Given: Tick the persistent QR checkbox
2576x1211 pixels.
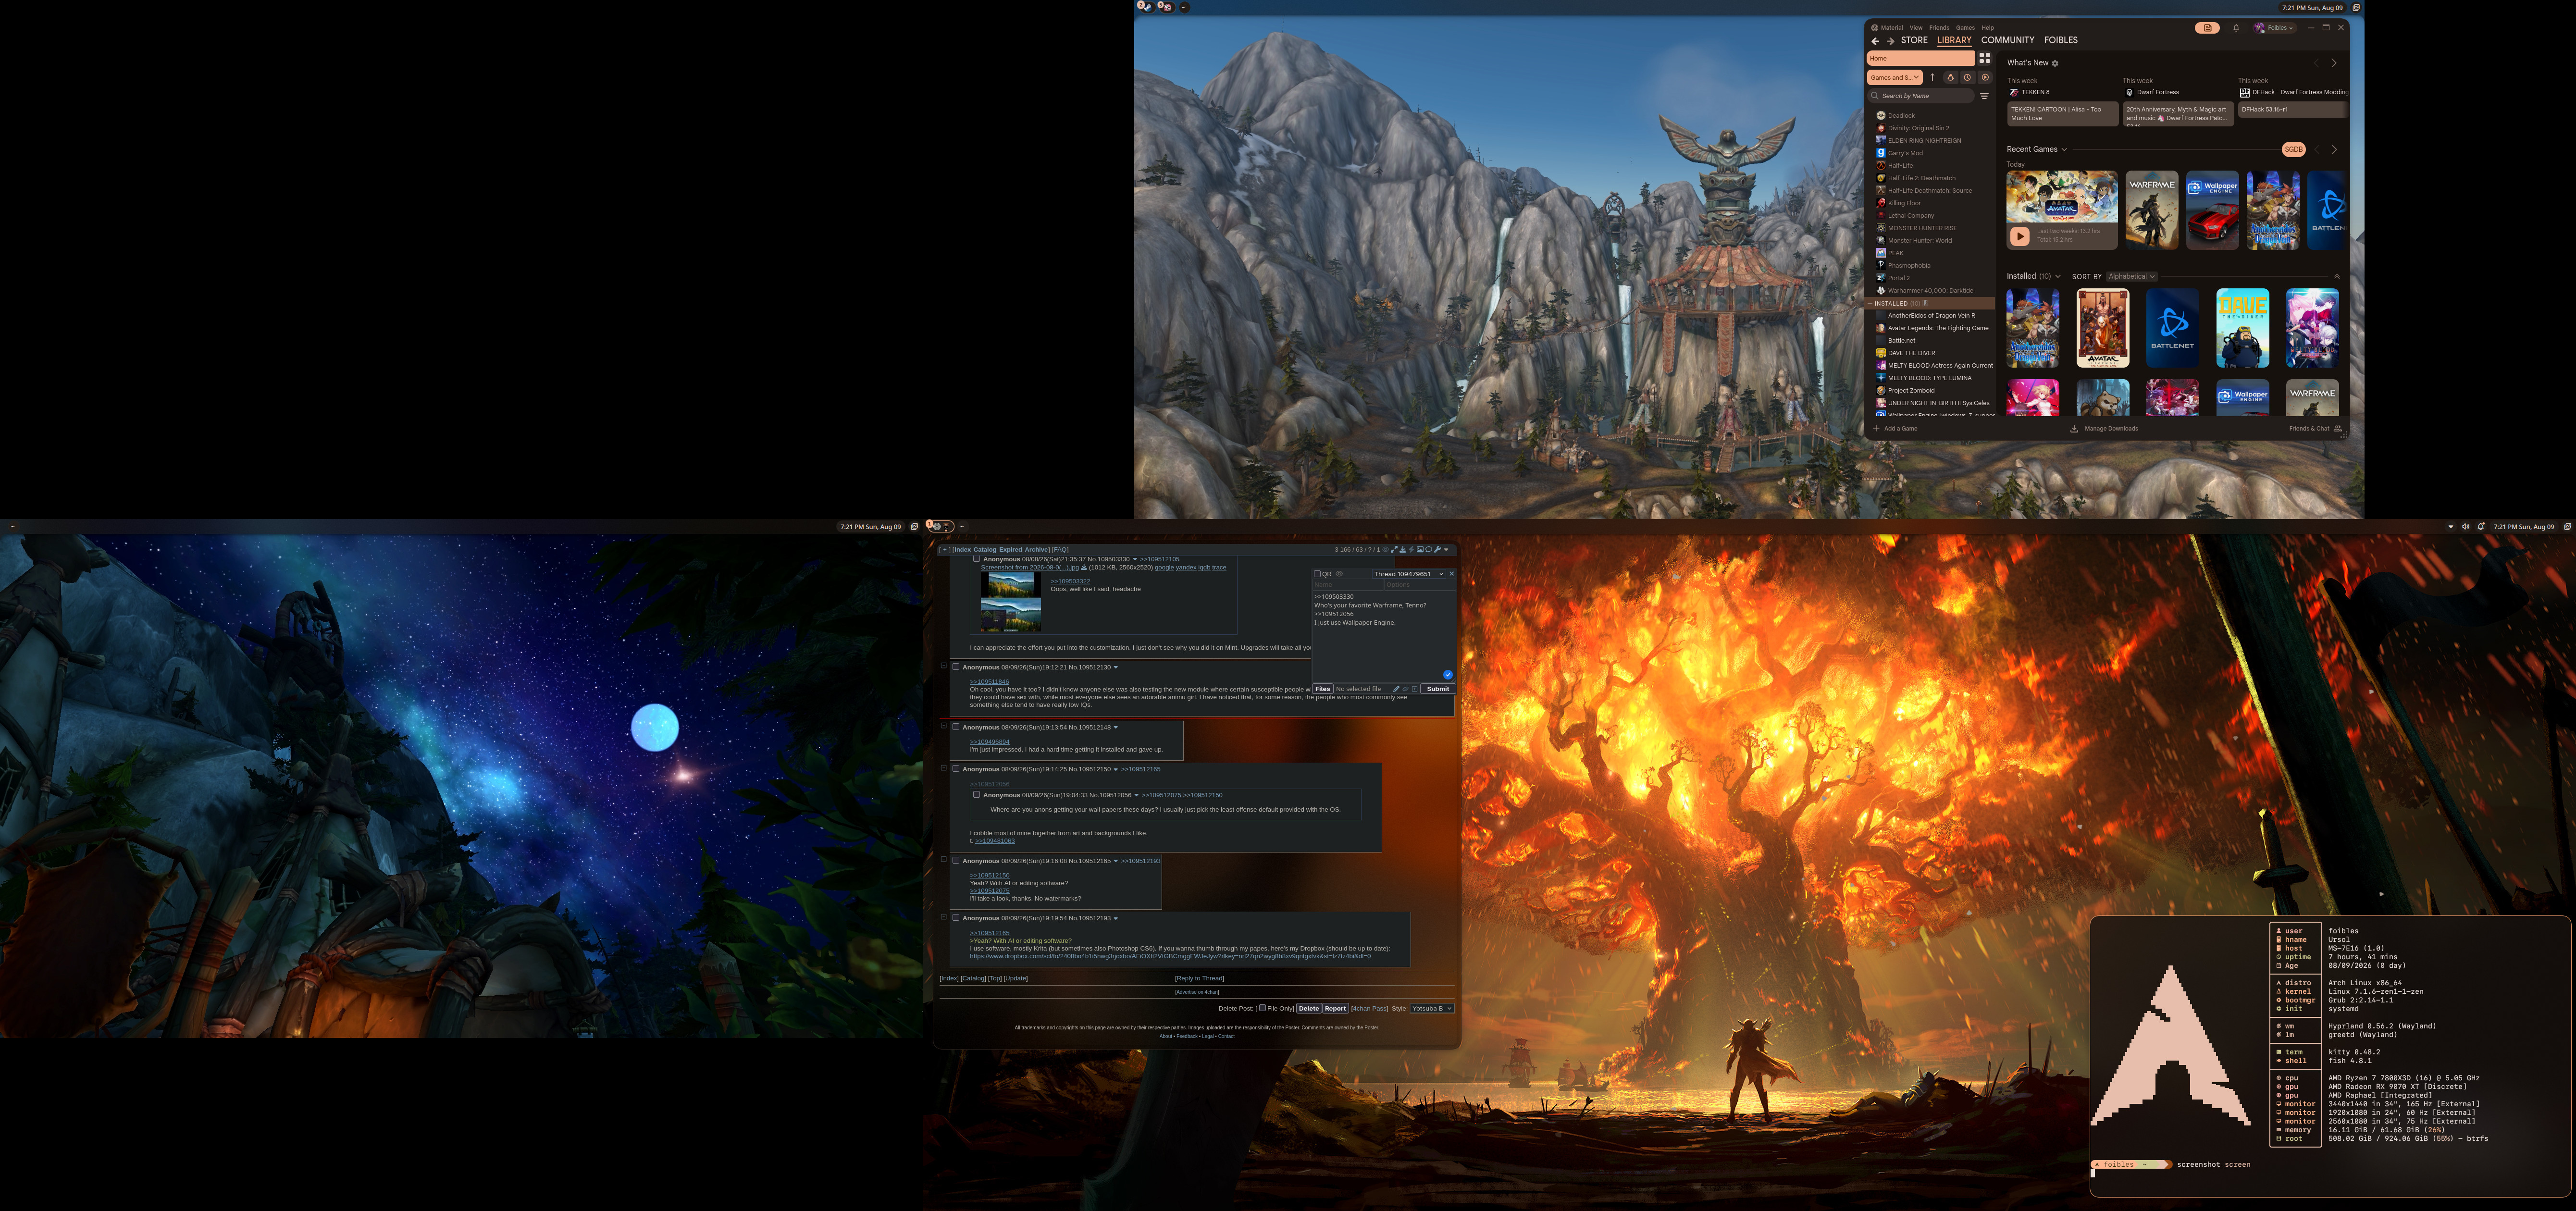Looking at the screenshot, I should [x=1317, y=574].
